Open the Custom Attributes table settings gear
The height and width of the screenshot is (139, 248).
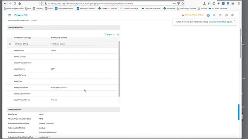[x=118, y=35]
